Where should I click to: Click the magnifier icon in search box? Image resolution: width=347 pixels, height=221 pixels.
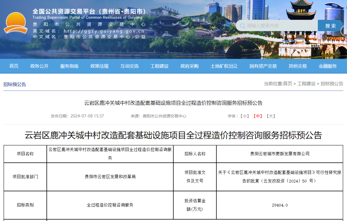pos(243,26)
